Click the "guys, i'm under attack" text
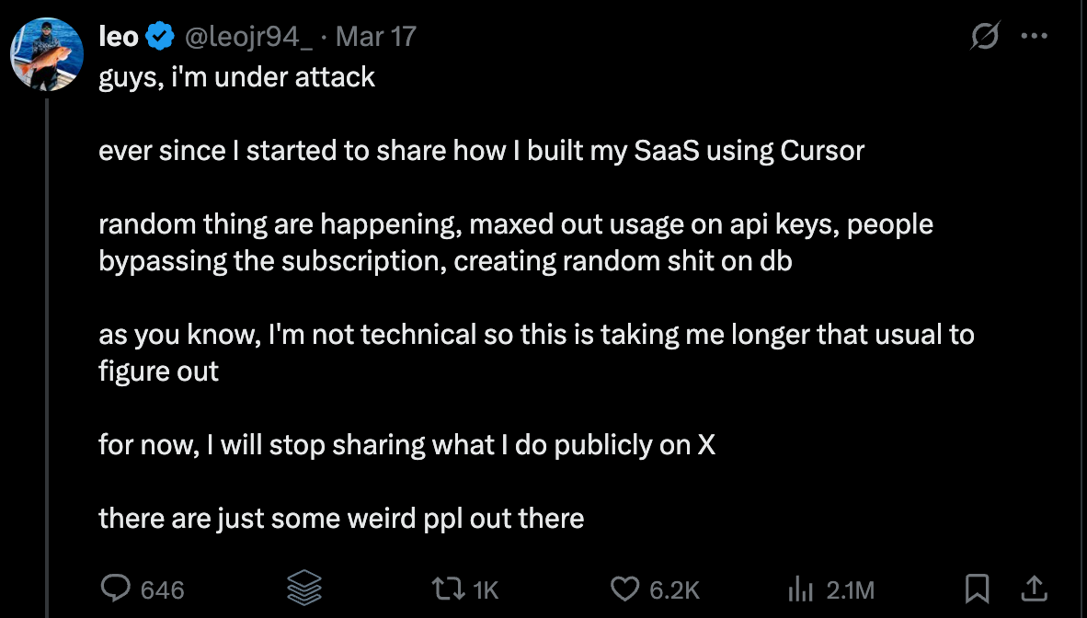This screenshot has height=618, width=1087. 236,76
